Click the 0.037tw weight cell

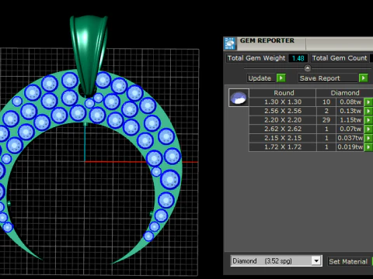350,138
